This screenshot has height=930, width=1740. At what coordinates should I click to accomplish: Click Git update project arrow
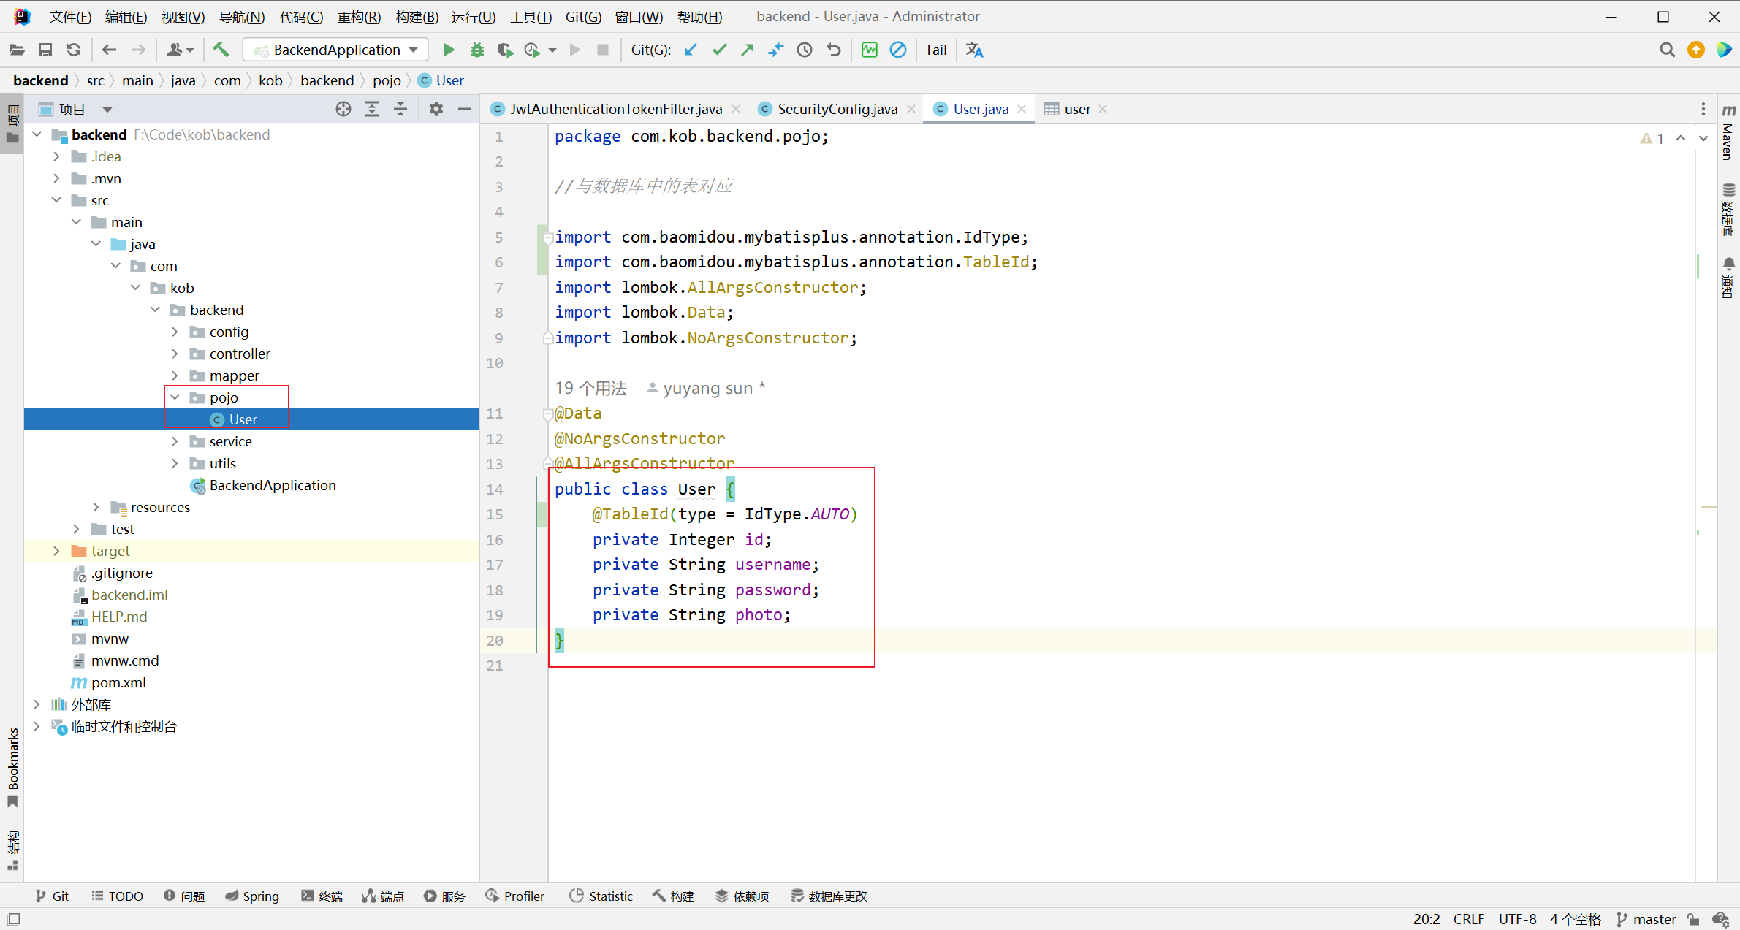click(691, 50)
